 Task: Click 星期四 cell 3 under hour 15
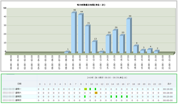coord(116,97)
